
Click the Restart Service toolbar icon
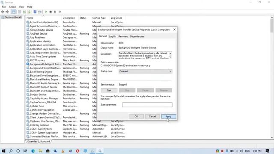point(60,12)
